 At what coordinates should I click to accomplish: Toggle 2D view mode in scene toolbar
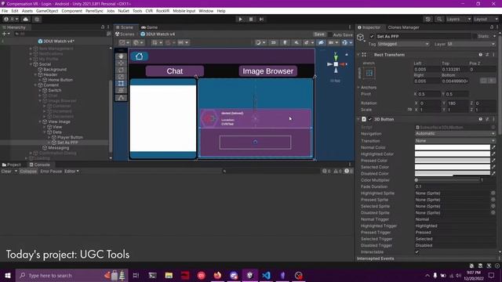click(x=274, y=42)
